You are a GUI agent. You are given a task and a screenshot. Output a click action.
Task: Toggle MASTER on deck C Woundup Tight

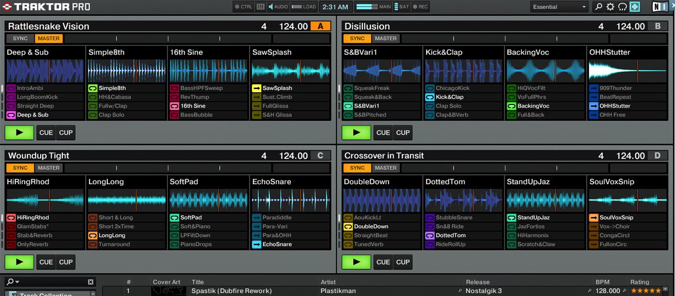point(49,168)
